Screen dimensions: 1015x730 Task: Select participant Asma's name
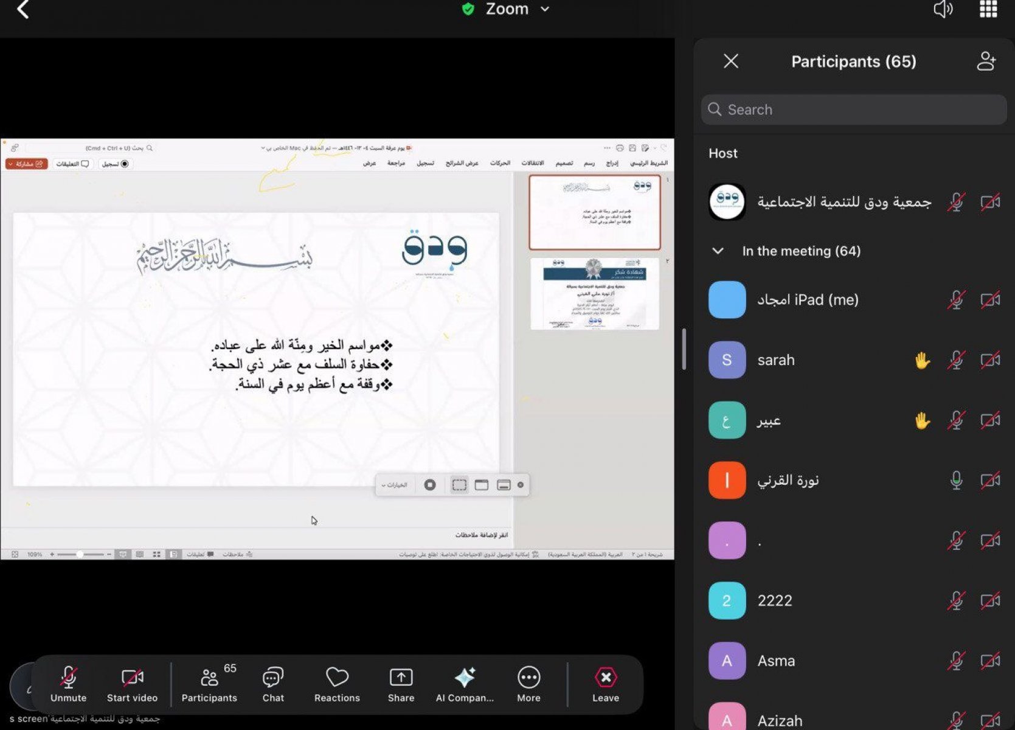(776, 661)
